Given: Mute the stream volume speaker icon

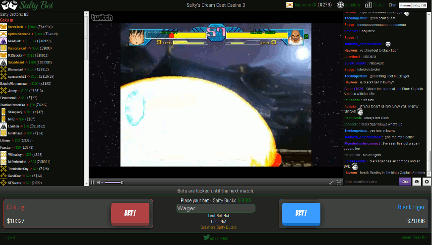Looking at the screenshot, I should point(100,183).
